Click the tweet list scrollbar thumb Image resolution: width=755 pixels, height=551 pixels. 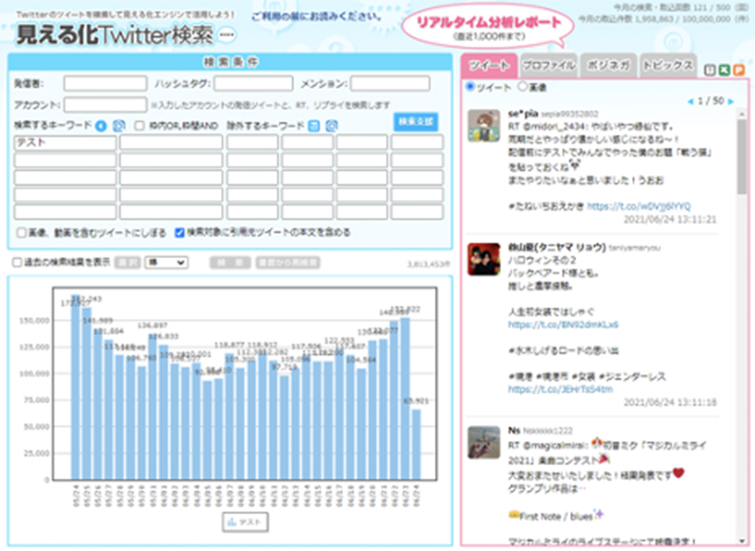tap(741, 157)
